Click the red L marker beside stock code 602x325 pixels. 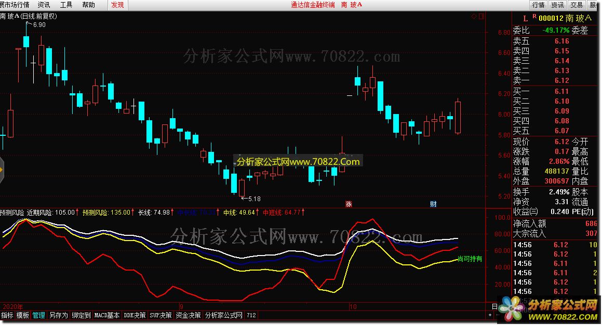click(525, 18)
